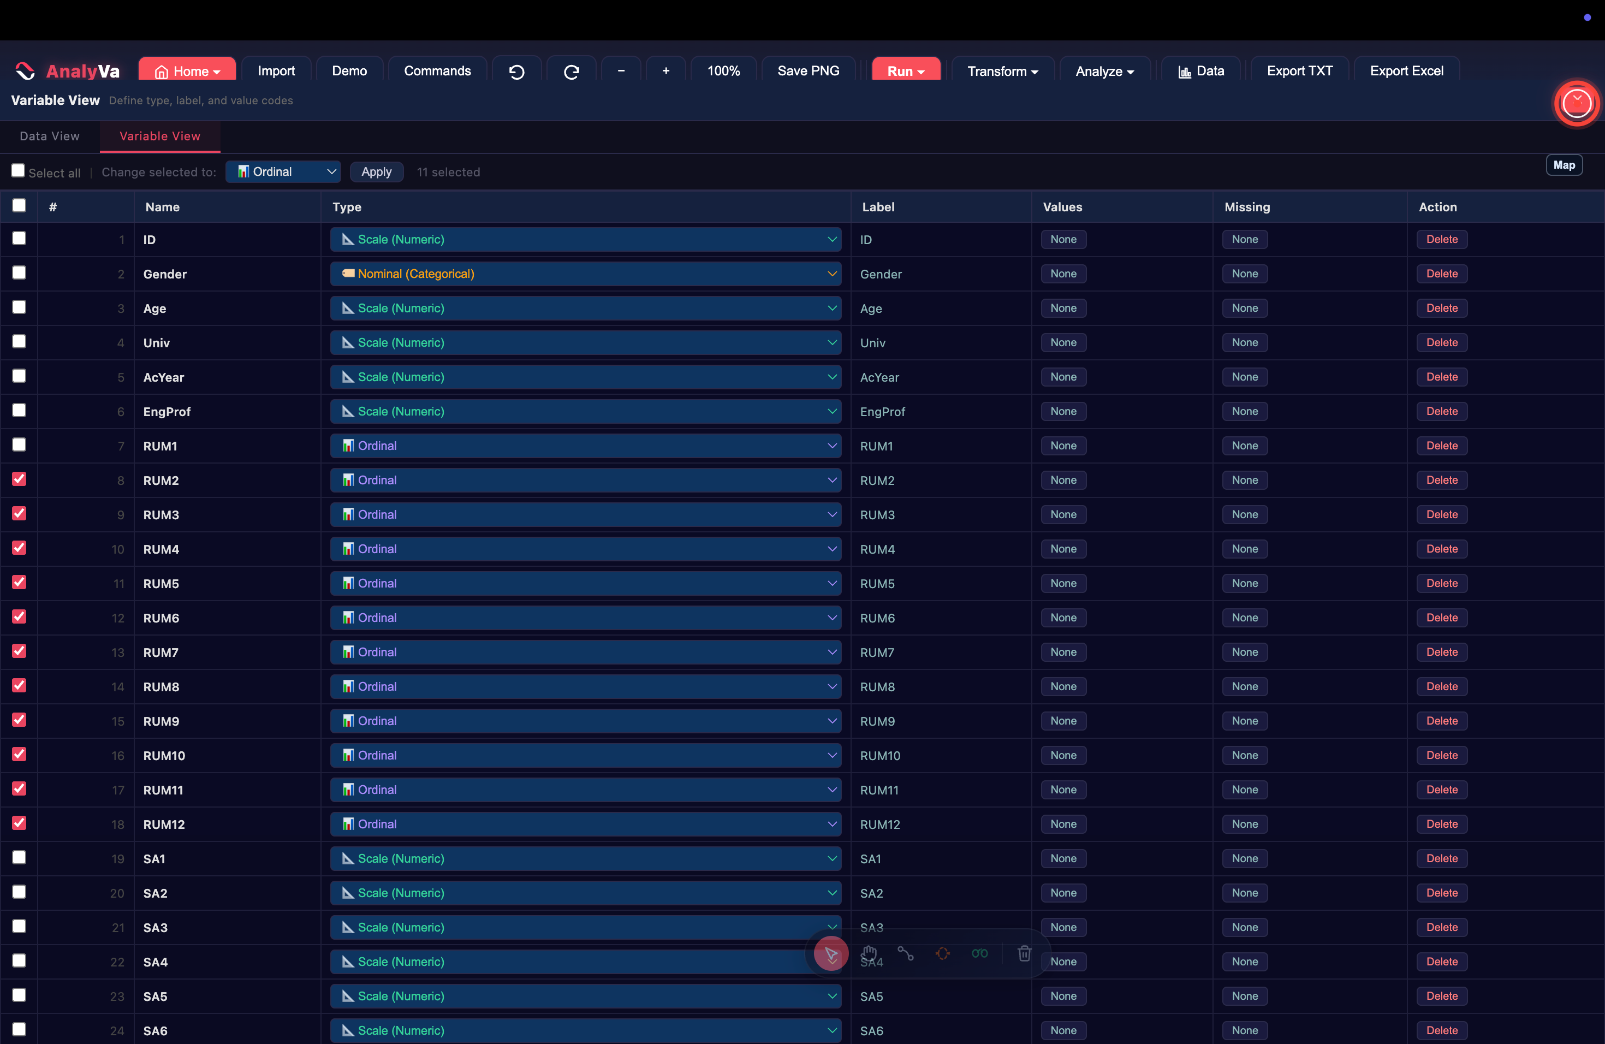Image resolution: width=1605 pixels, height=1044 pixels.
Task: Open the Change selected to Ordinal dropdown
Action: pyautogui.click(x=283, y=172)
